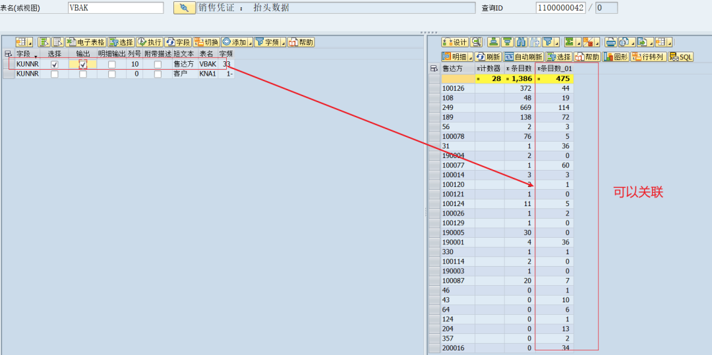Click the 设计 design button
This screenshot has height=355, width=712.
click(x=454, y=42)
